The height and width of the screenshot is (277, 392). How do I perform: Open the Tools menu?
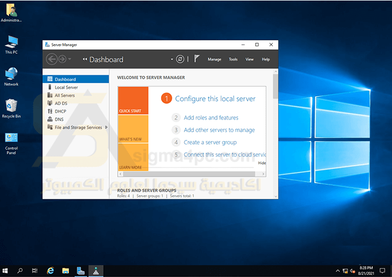coord(233,60)
